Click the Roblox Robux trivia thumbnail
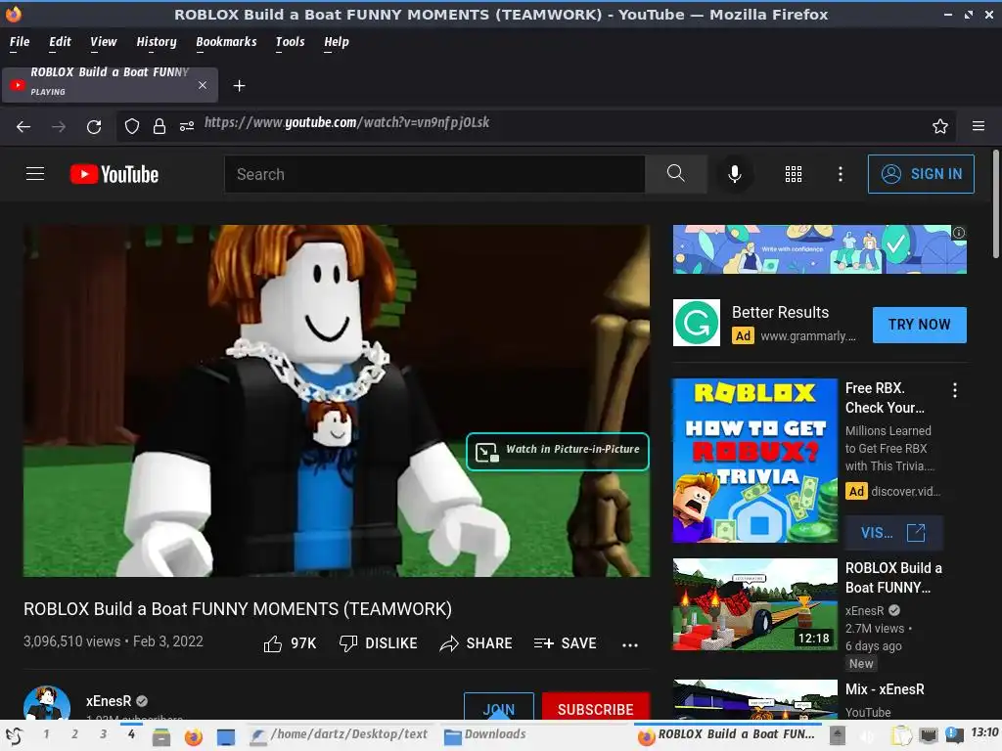Screen dimensions: 1002x751 pos(754,461)
